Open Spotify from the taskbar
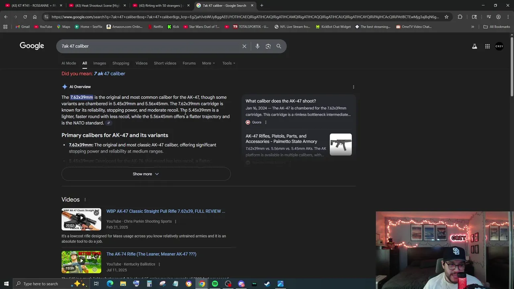The width and height of the screenshot is (514, 289). [x=215, y=284]
